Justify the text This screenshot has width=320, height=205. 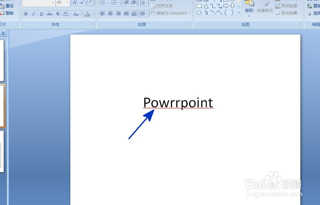click(126, 14)
